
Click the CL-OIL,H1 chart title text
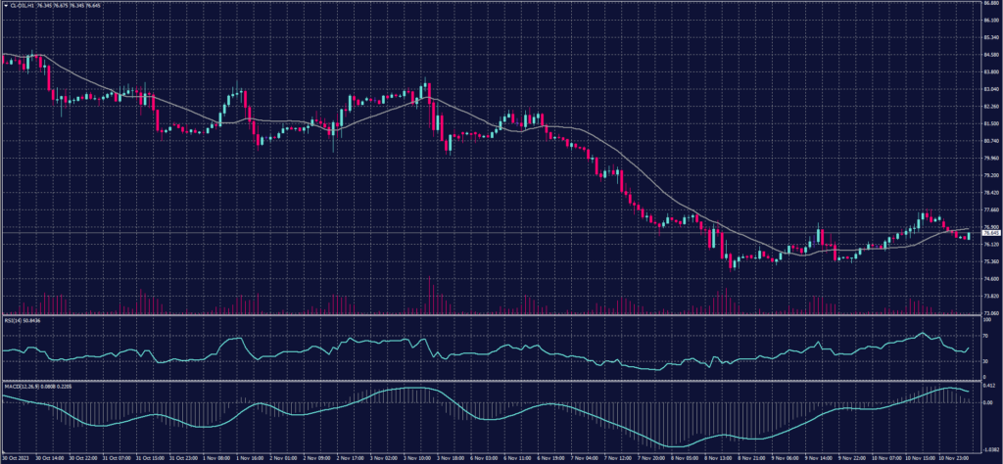click(x=18, y=5)
